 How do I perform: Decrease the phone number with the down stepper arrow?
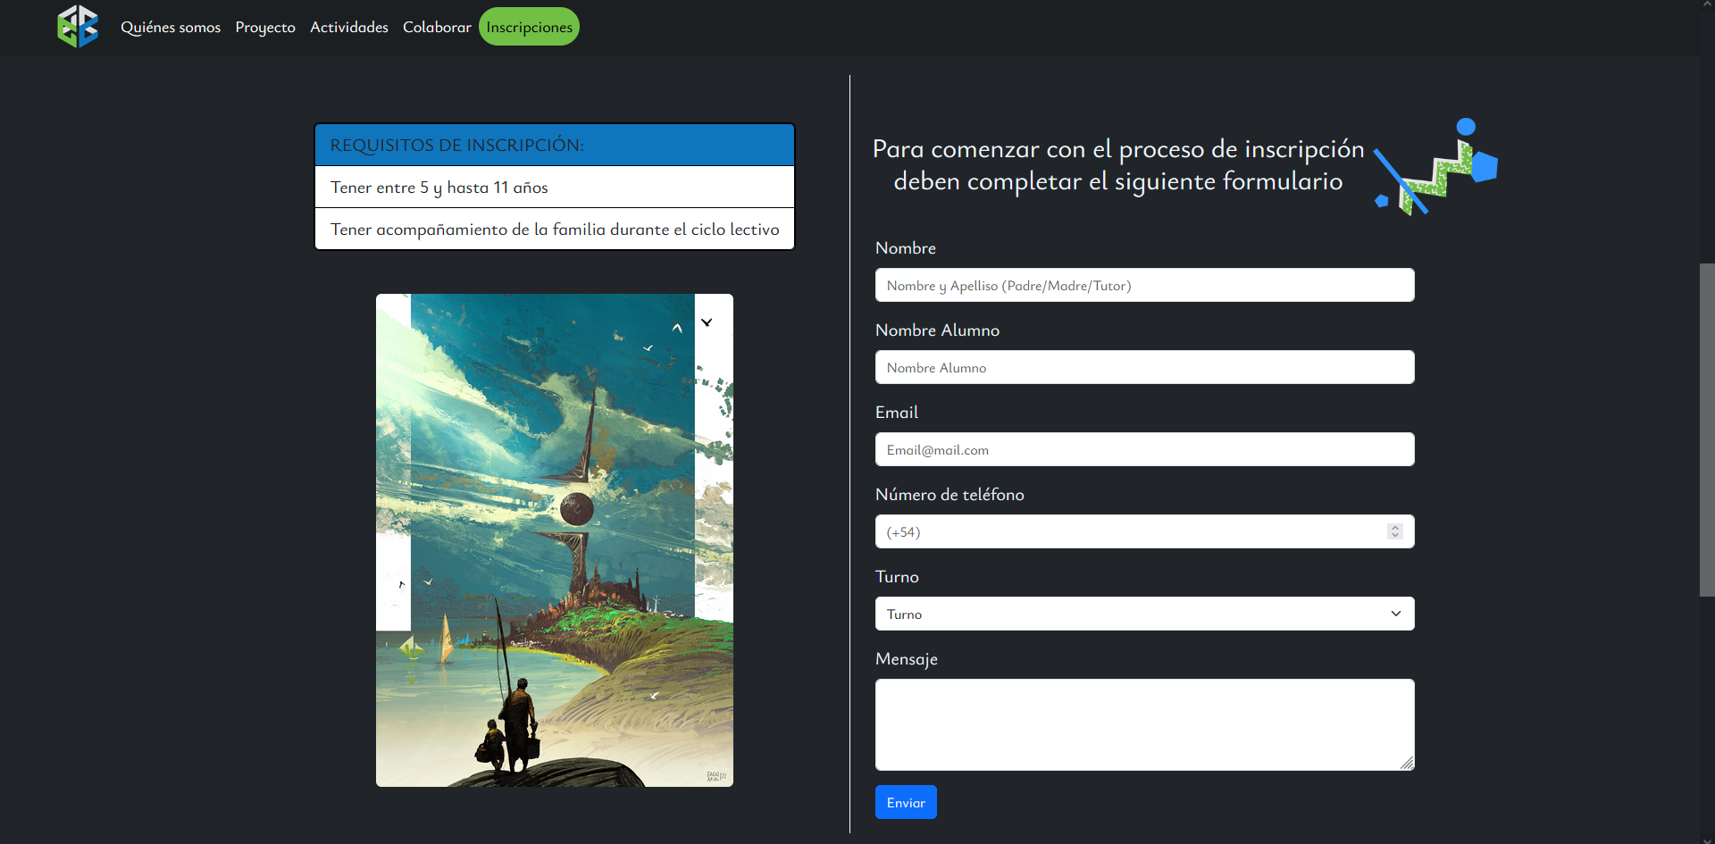click(x=1395, y=536)
